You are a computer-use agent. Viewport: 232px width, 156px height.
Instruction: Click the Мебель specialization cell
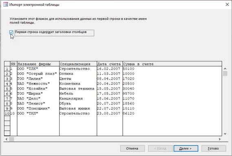[x=78, y=93]
